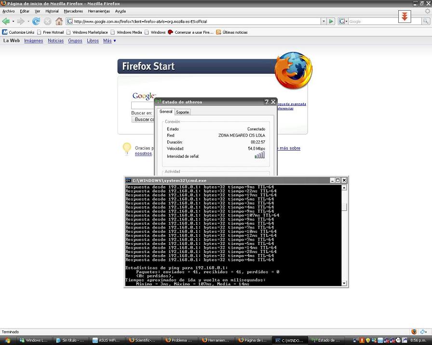
Task: Open the Últimas noticias RSS feed bookmark
Action: tap(232, 32)
